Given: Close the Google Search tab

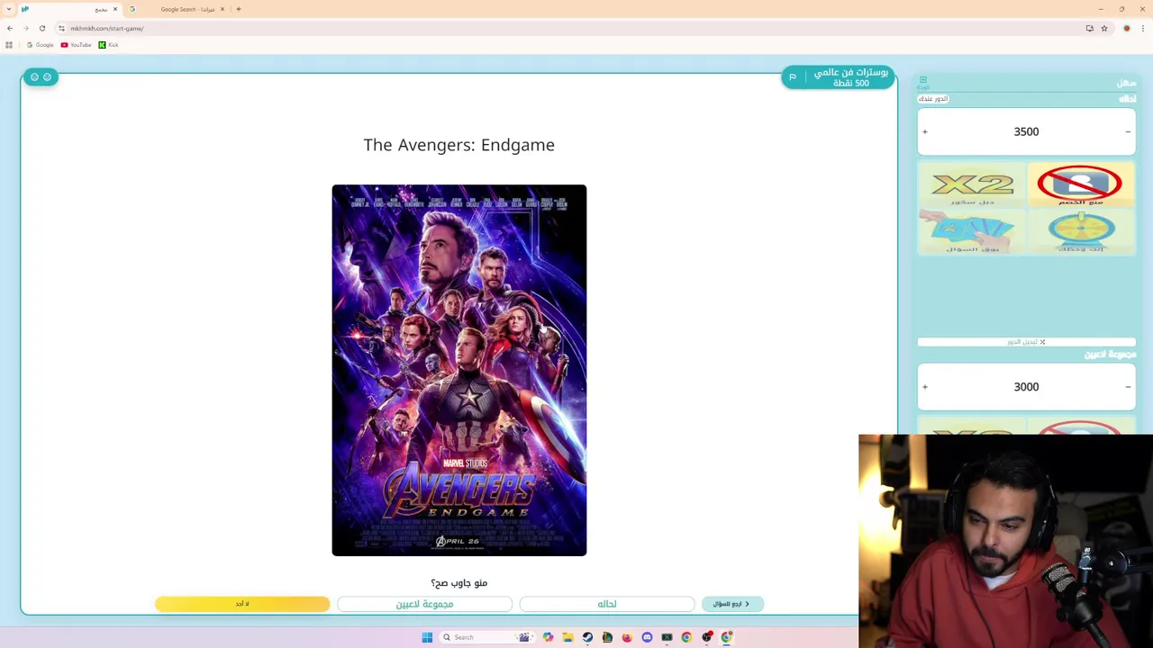Looking at the screenshot, I should tap(222, 9).
